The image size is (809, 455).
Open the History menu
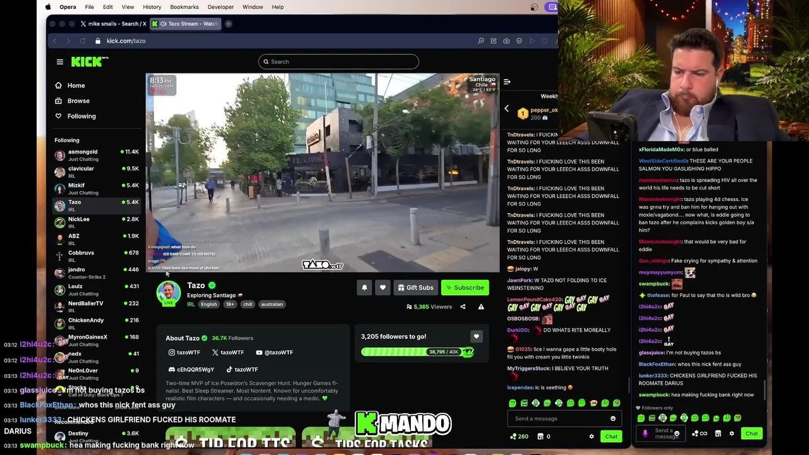152,7
